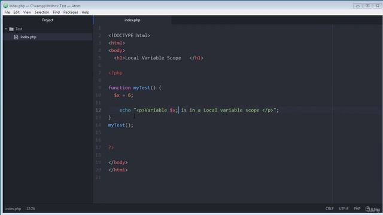Open the Packages menu
The height and width of the screenshot is (215, 383).
pyautogui.click(x=71, y=12)
